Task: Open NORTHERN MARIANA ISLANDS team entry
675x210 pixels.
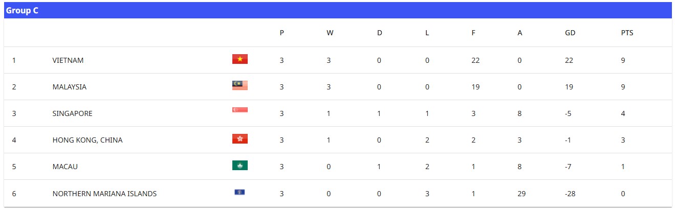Action: coord(104,194)
